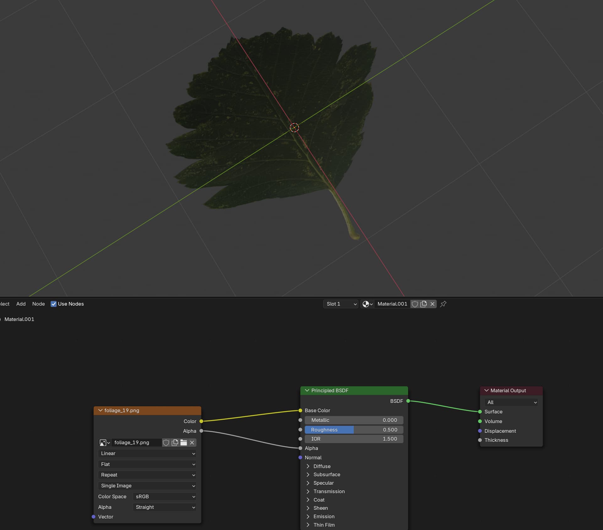Duplicate Material.001 with new material icon
This screenshot has height=530, width=603.
(423, 304)
